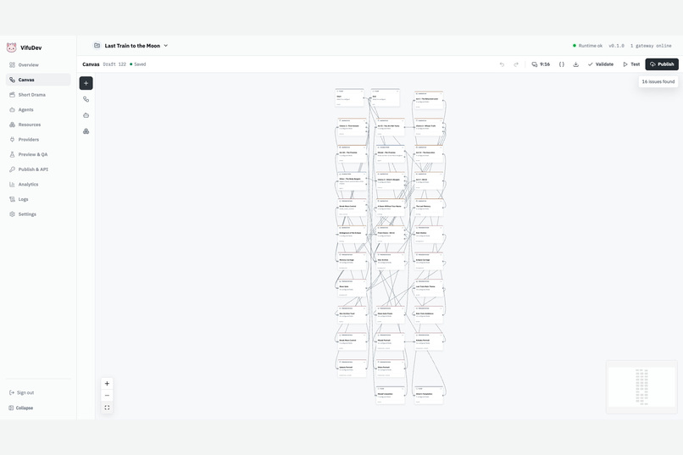Select the Bridegroom of the Eclipse node
This screenshot has width=683, height=455.
pos(353,235)
